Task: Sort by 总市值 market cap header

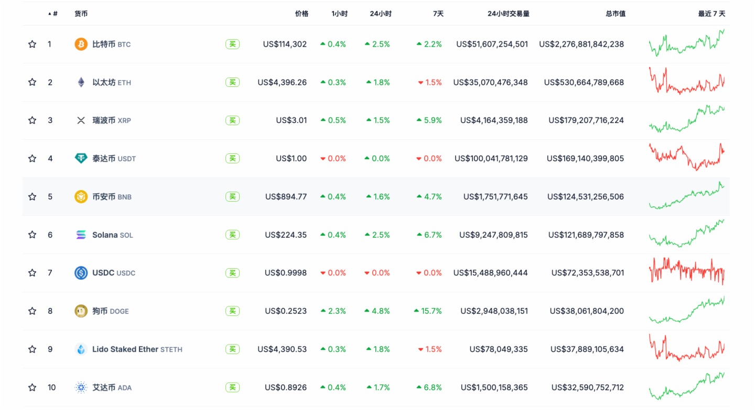Action: click(615, 14)
